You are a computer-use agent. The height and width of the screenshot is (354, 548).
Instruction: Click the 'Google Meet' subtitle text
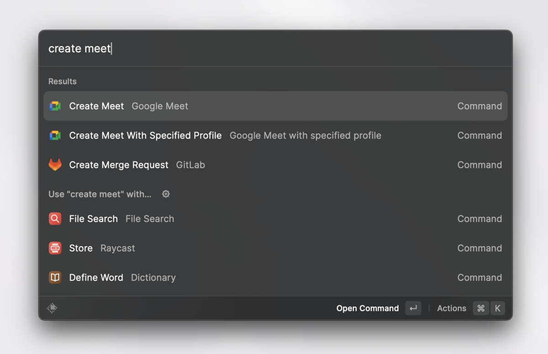[x=160, y=106]
